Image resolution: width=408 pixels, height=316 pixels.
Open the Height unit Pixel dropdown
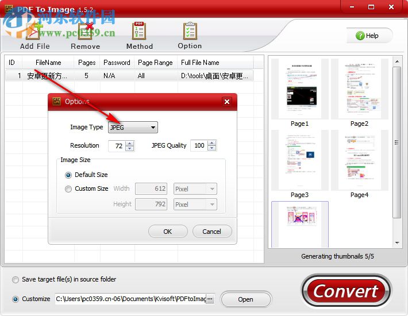tap(195, 205)
